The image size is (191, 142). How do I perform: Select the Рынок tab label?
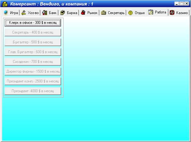pyautogui.click(x=93, y=13)
